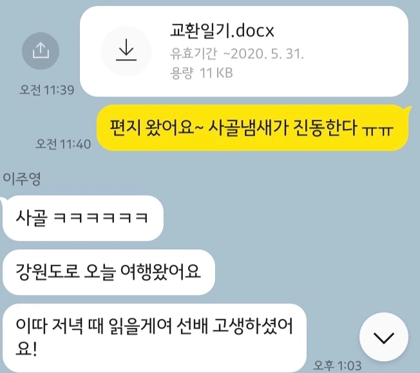Jump to latest messages with down chevron
This screenshot has width=420, height=373.
(x=384, y=337)
